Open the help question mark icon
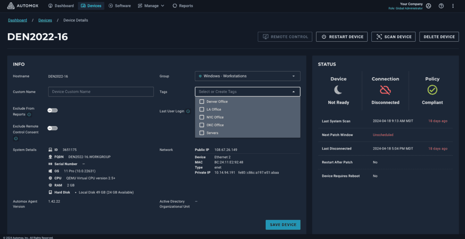 click(x=441, y=6)
